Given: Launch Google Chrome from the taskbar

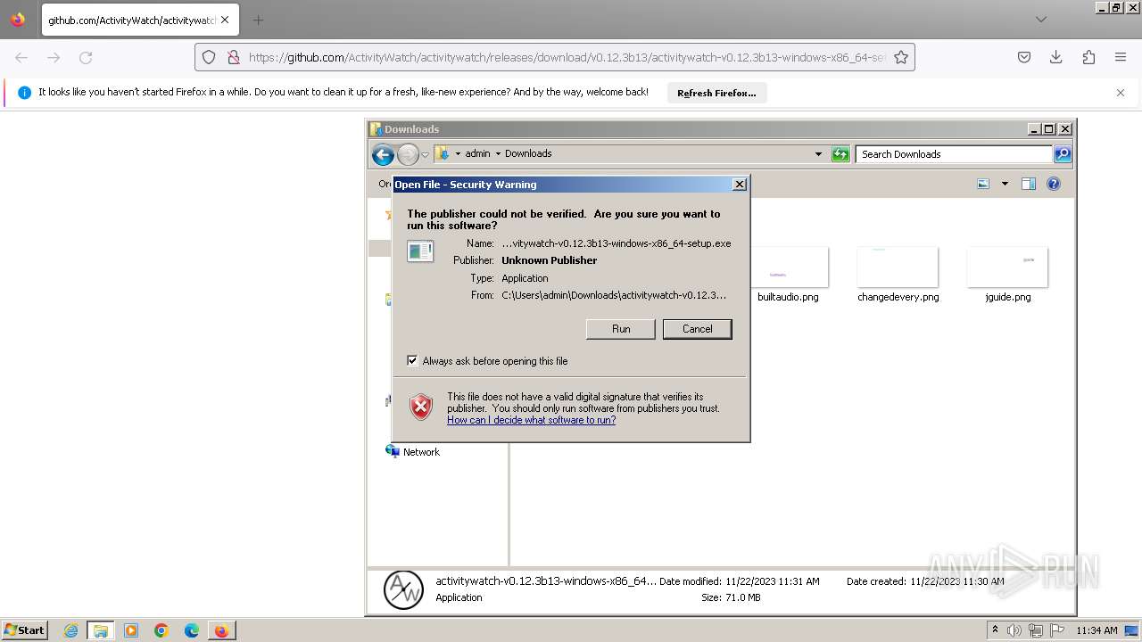Looking at the screenshot, I should click(x=161, y=630).
